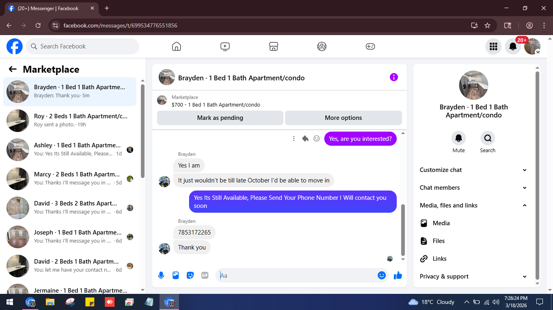Open the Windows notification center
This screenshot has height=310, width=553.
540,302
